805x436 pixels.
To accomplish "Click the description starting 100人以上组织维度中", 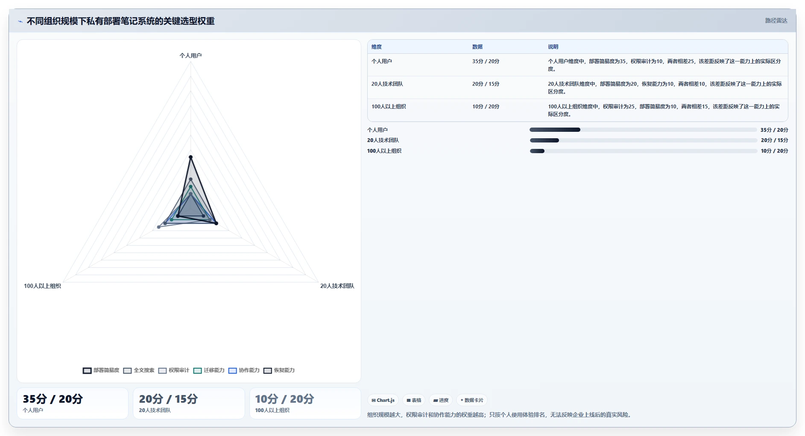I will coord(664,110).
